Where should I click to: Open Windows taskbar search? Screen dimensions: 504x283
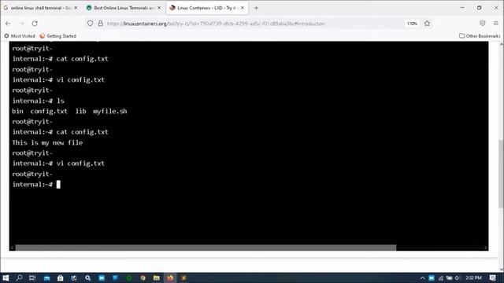(x=19, y=277)
